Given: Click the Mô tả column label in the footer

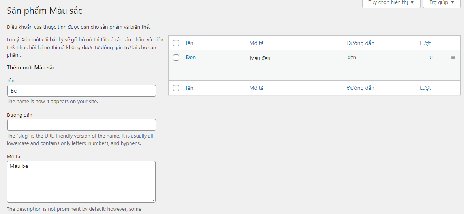Looking at the screenshot, I should click(256, 88).
